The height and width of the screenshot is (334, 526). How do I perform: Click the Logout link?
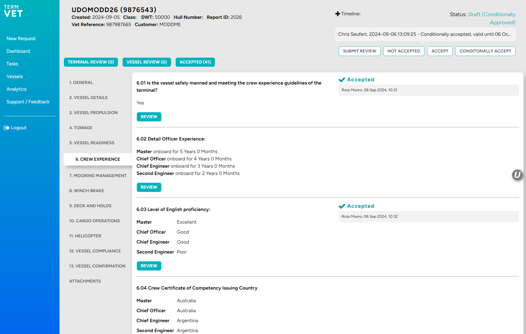click(19, 128)
